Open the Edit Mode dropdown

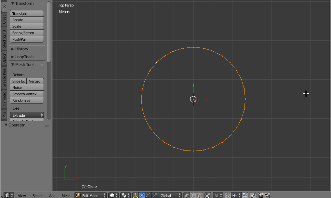tap(90, 195)
